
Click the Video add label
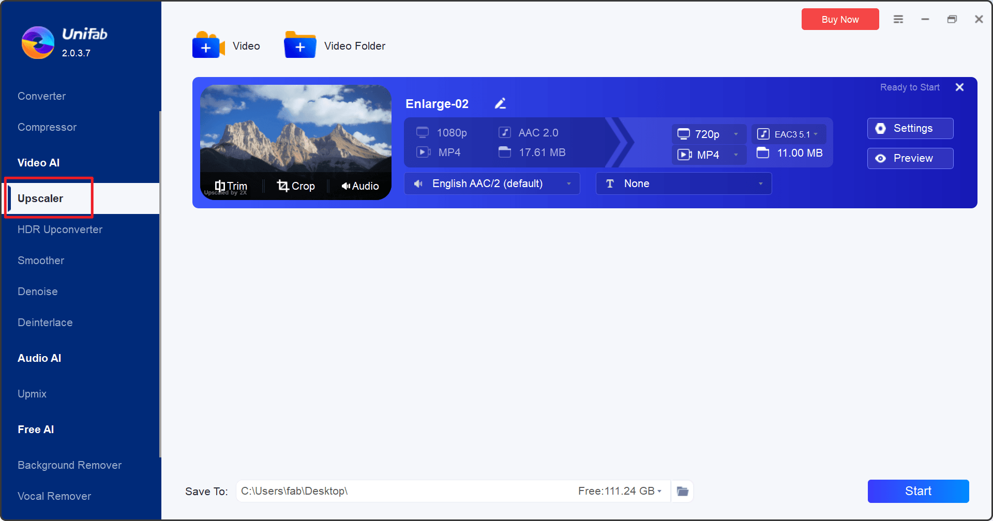[x=246, y=46]
